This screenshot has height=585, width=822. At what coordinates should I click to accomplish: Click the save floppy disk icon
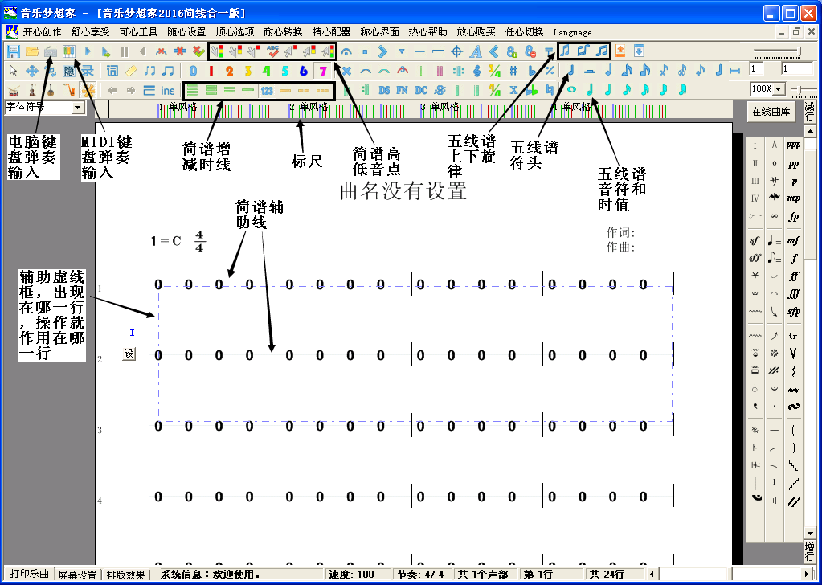click(x=13, y=51)
